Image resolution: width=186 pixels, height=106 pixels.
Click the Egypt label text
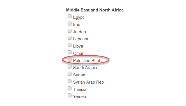point(78,17)
